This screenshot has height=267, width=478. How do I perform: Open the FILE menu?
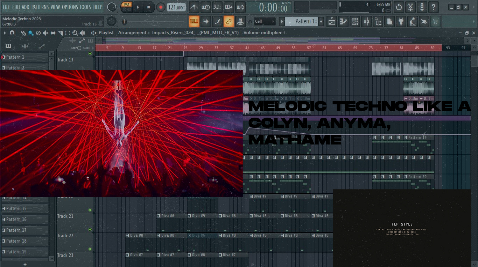coord(6,7)
